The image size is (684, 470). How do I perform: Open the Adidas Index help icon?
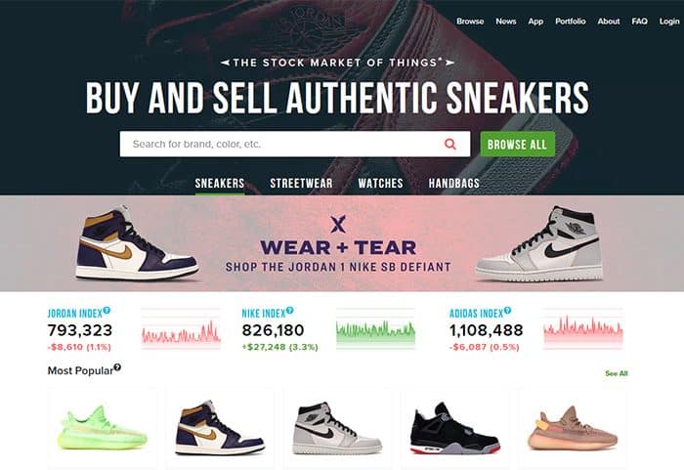pyautogui.click(x=507, y=311)
